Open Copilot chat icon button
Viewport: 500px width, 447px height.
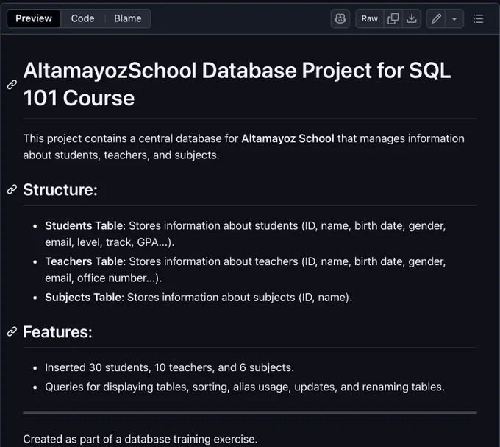(x=340, y=18)
